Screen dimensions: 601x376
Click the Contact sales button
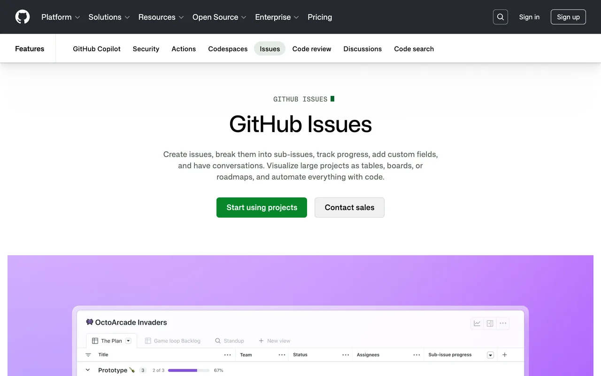(x=349, y=207)
